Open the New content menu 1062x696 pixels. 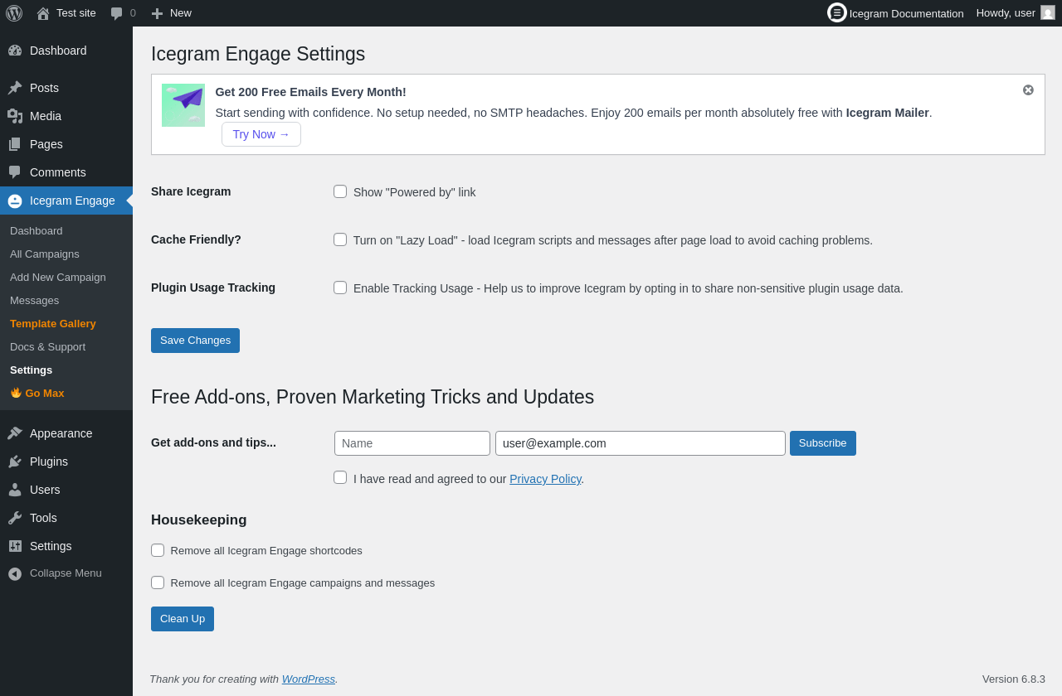(x=172, y=13)
